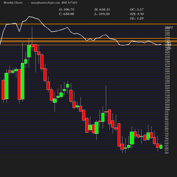Click the 775 price axis label

coord(167,131)
